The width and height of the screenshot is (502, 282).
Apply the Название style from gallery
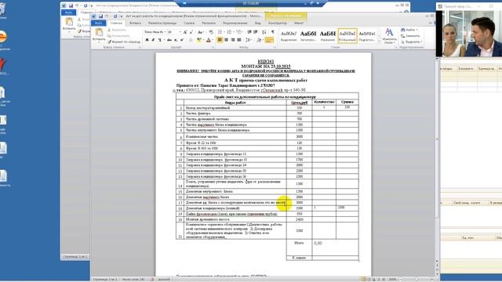point(328,35)
